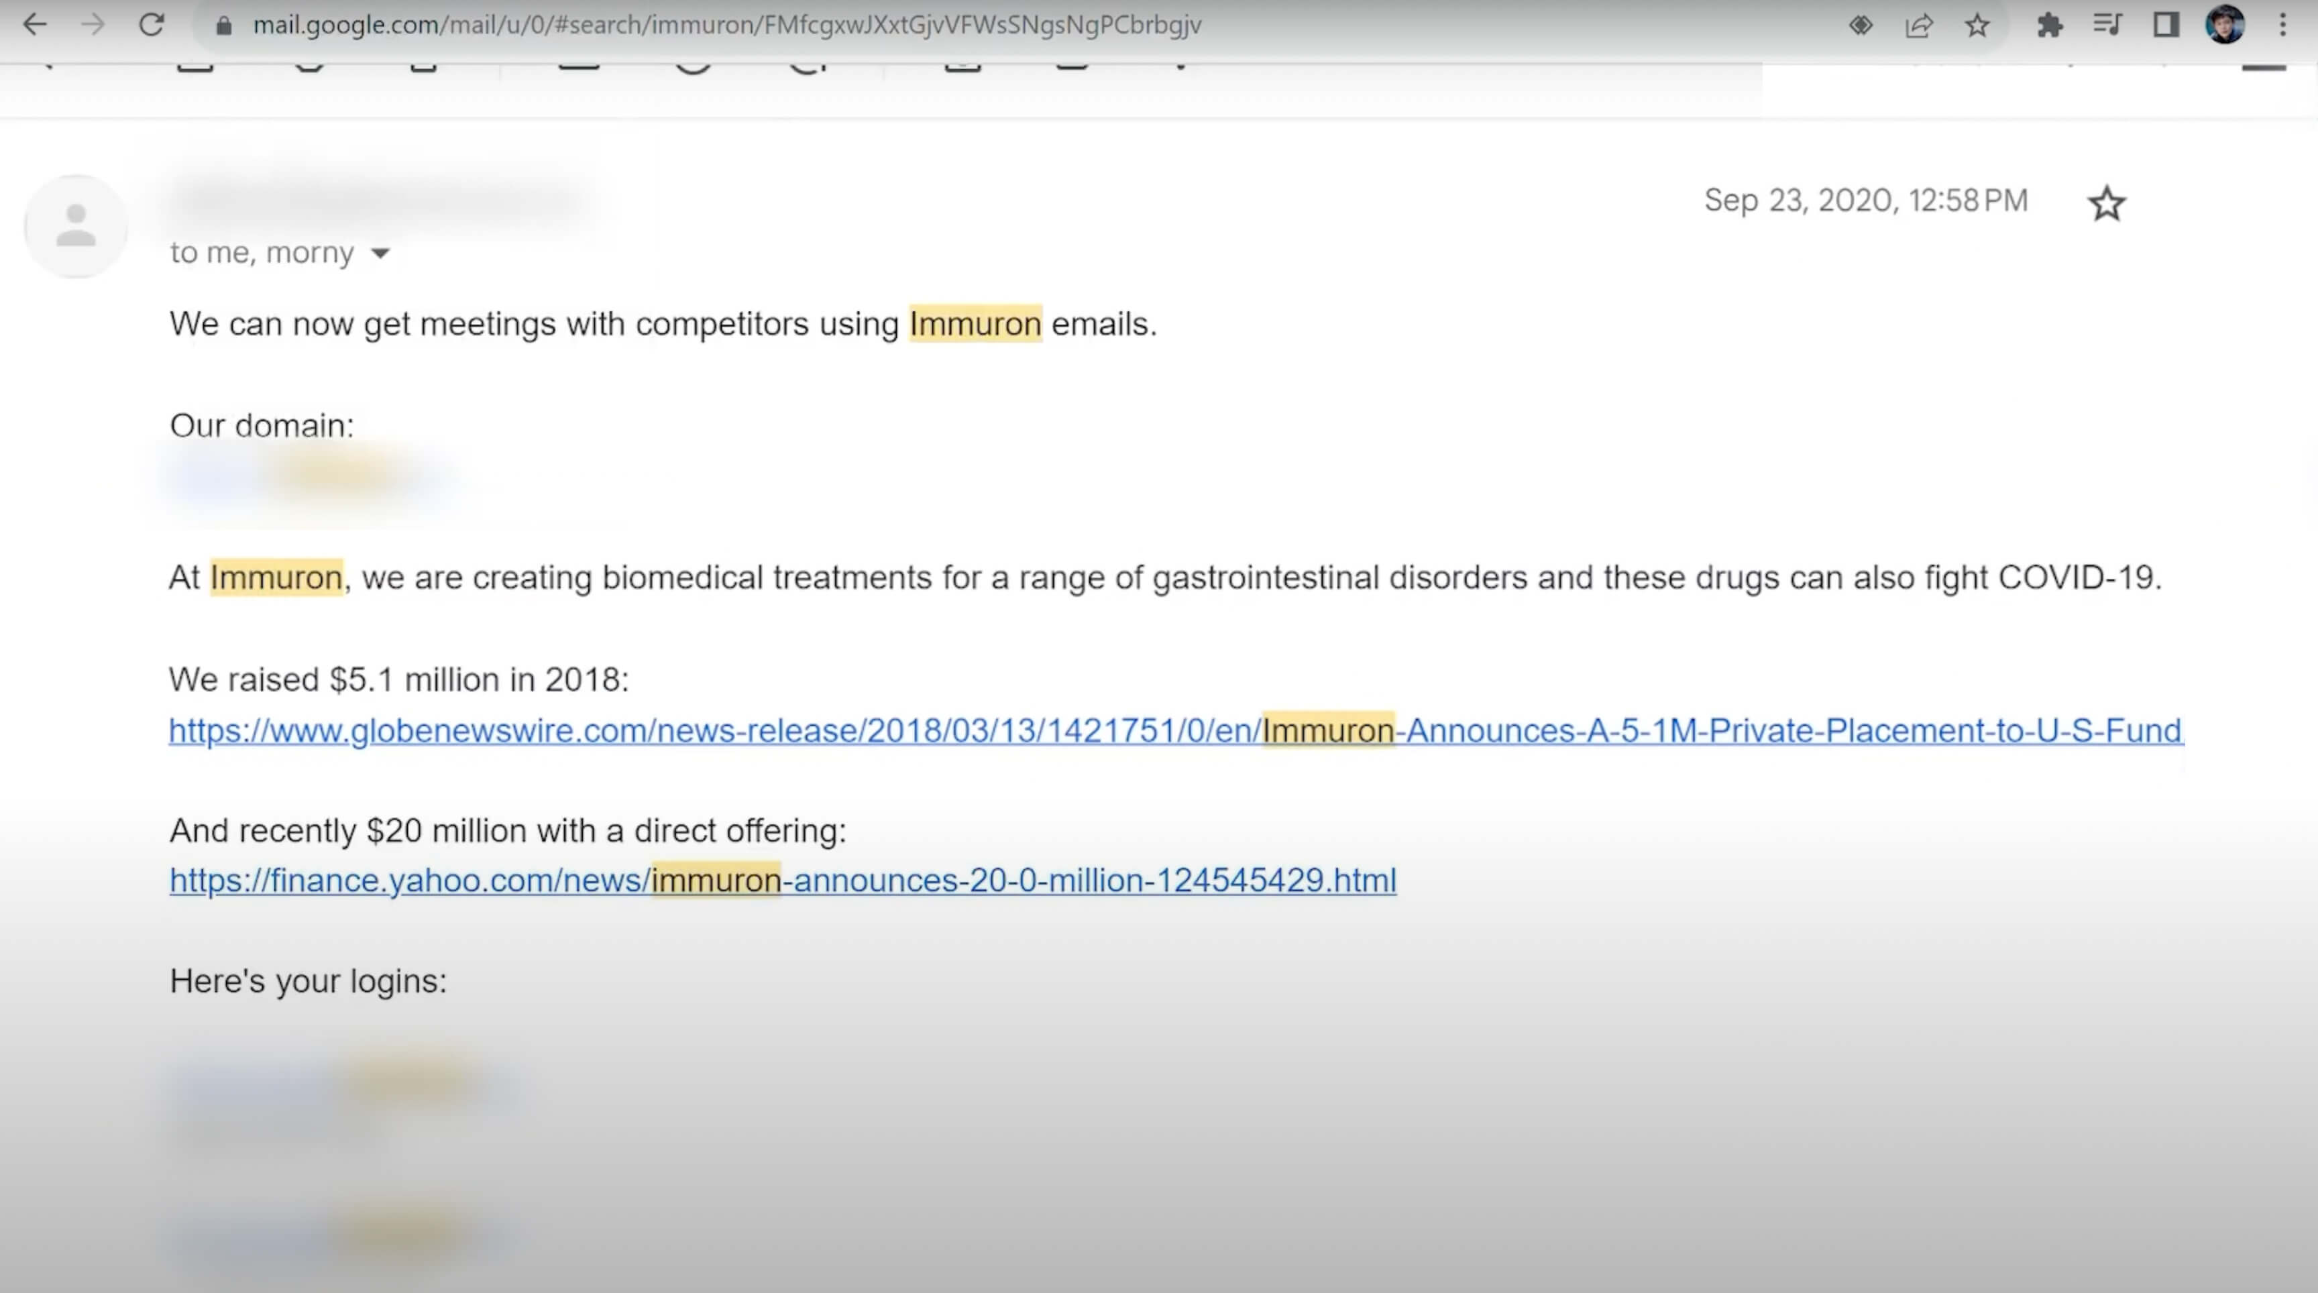Click the 'to me, morny' recipients text
The height and width of the screenshot is (1293, 2318).
pyautogui.click(x=262, y=253)
